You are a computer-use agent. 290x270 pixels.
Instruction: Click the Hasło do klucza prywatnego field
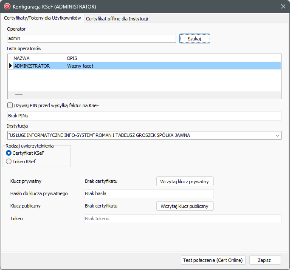(149, 194)
